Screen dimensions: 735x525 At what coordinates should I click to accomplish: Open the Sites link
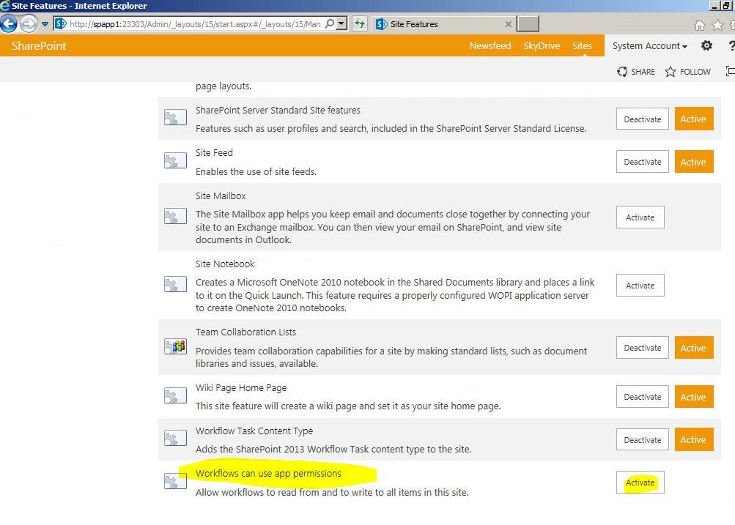(x=582, y=46)
